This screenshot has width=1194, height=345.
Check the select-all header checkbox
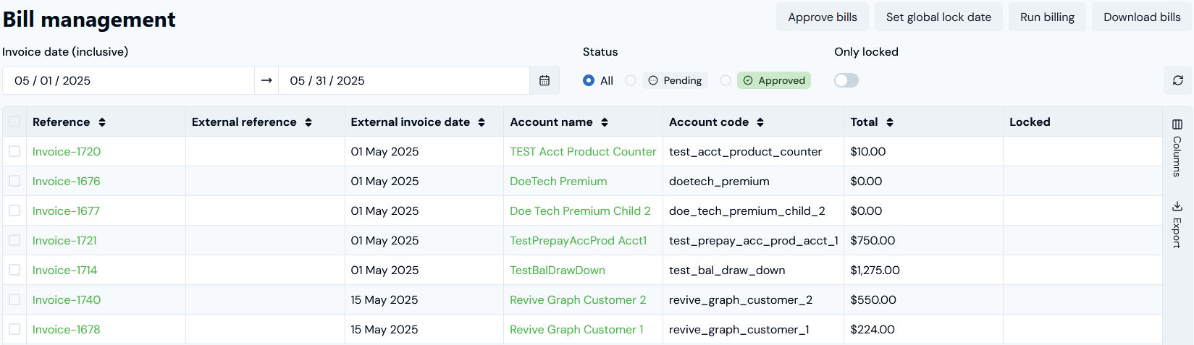pyautogui.click(x=14, y=122)
